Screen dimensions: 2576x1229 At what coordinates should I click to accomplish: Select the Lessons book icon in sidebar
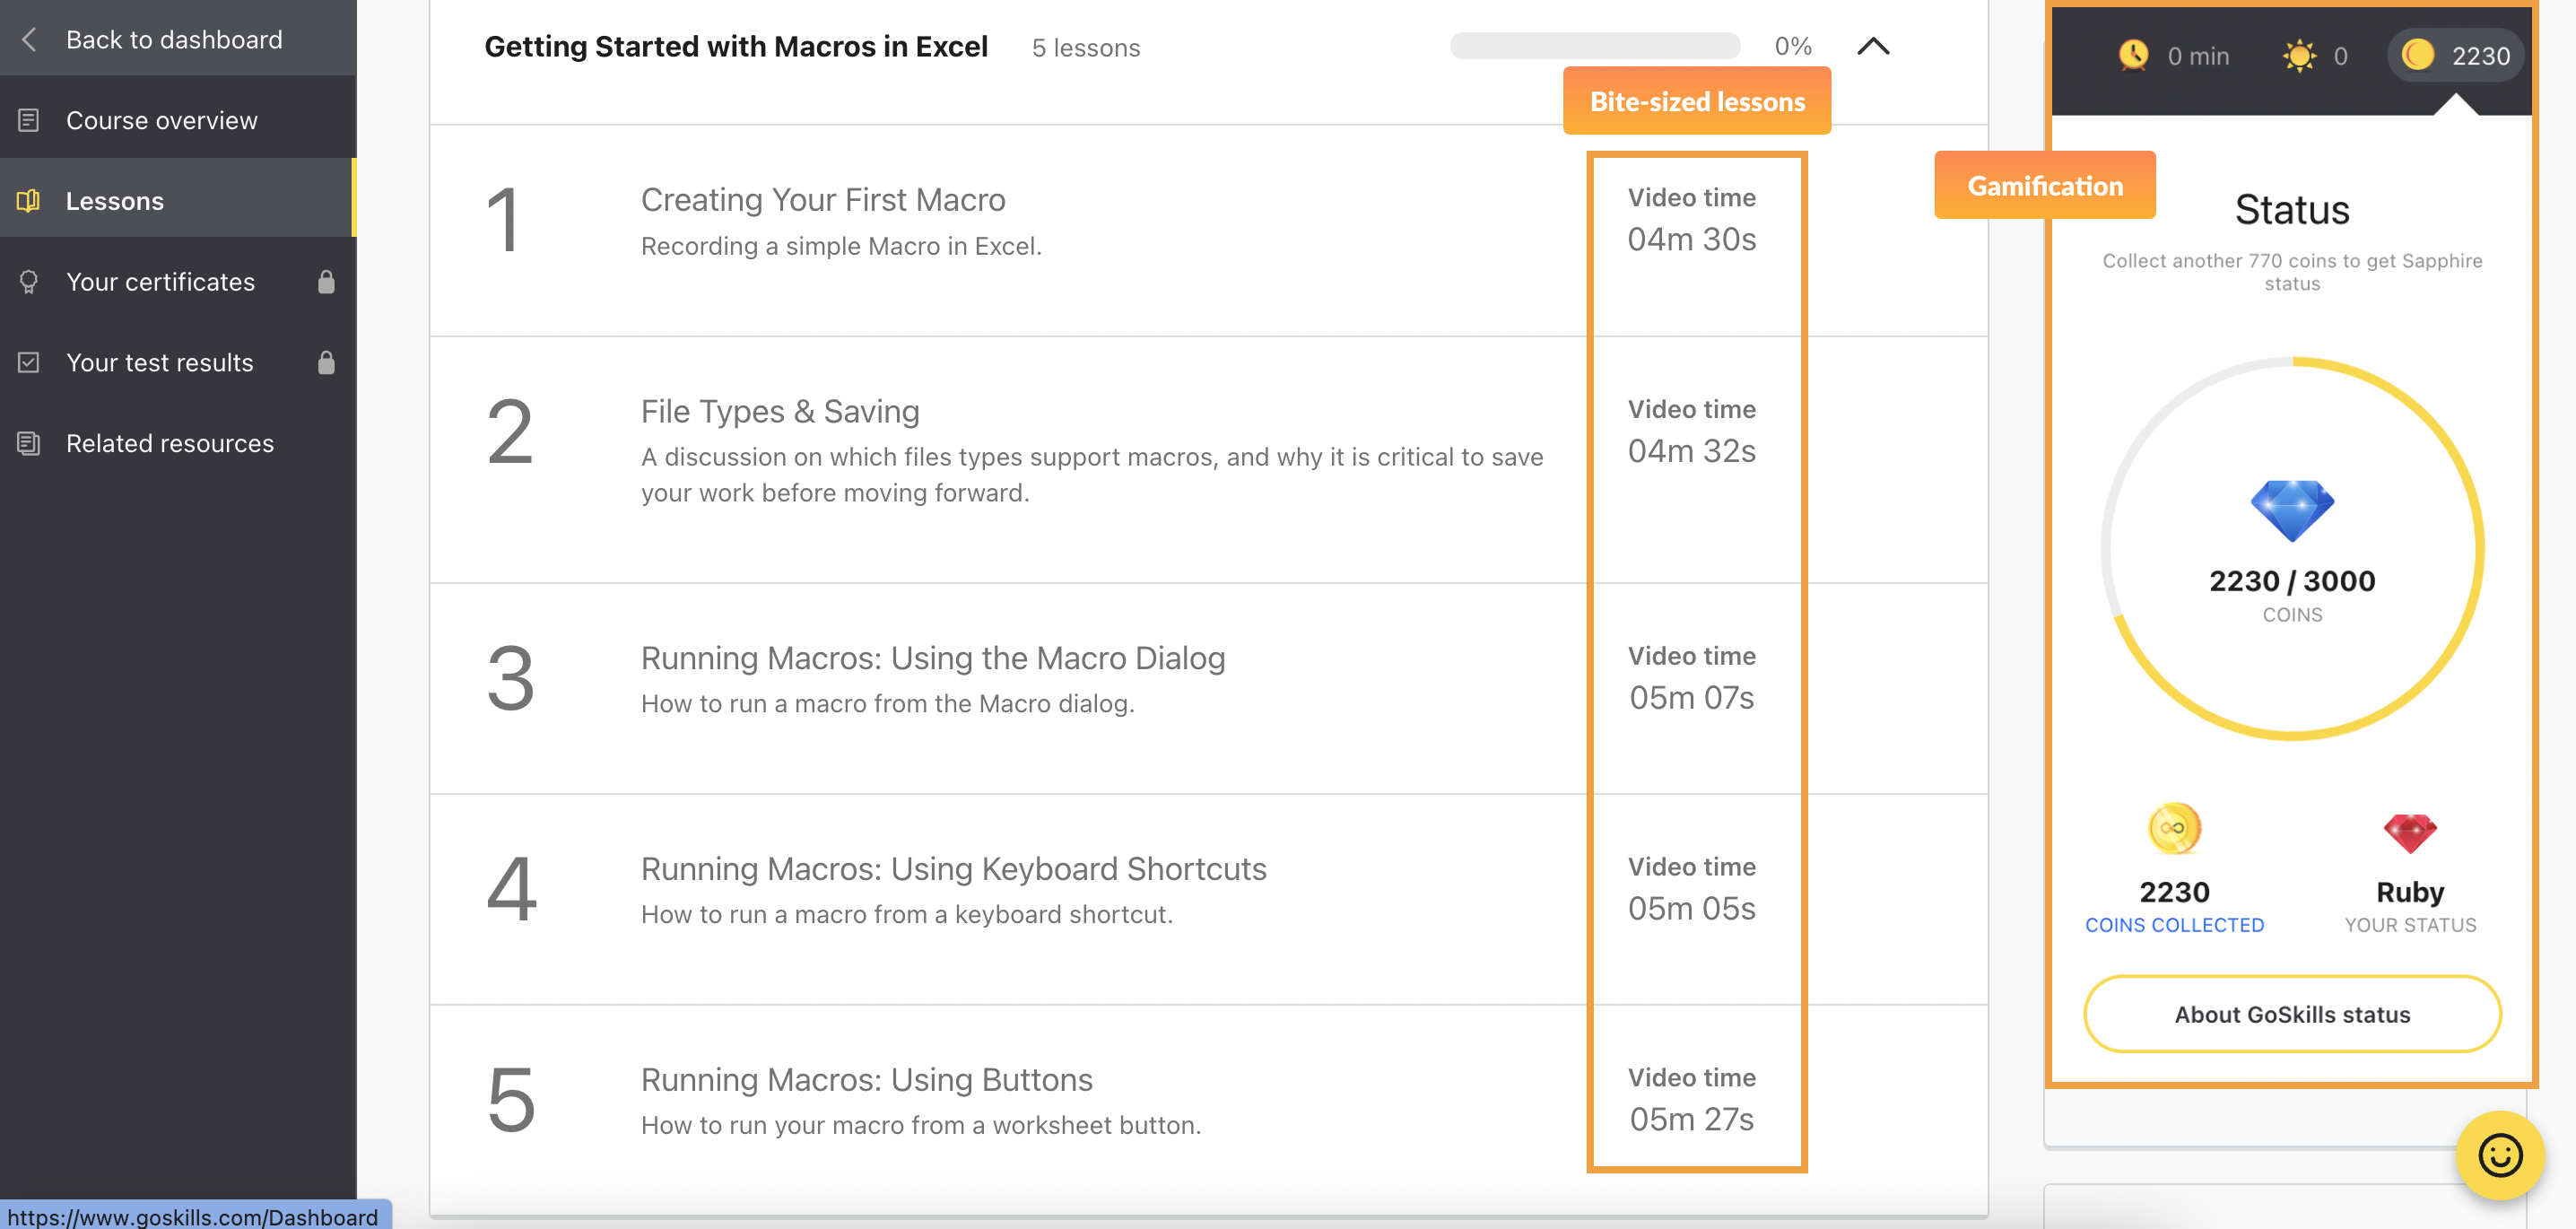tap(29, 200)
